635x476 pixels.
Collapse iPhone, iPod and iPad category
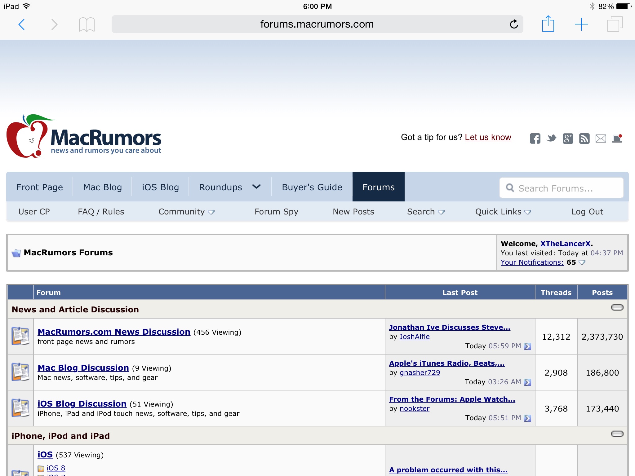tap(617, 434)
